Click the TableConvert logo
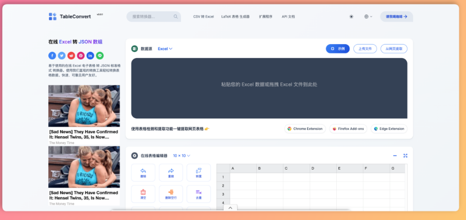This screenshot has width=466, height=220. tap(70, 16)
